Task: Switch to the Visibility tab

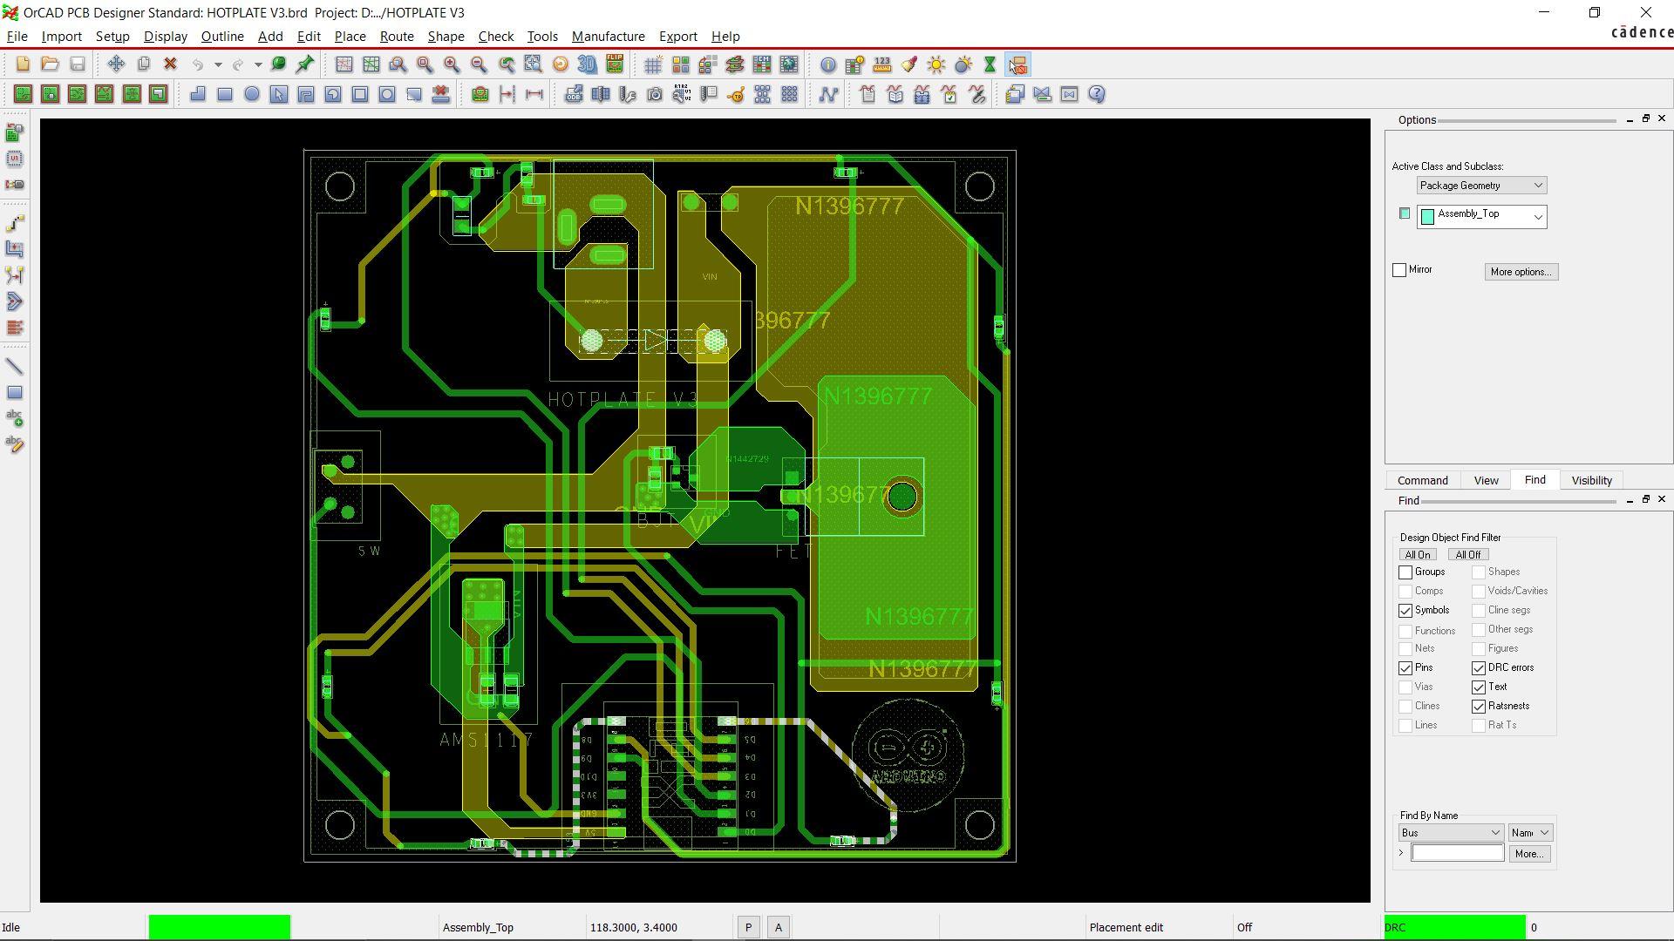Action: point(1591,480)
